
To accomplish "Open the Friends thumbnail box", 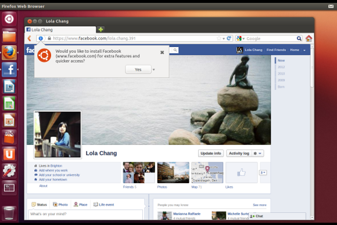I will pos(139,172).
